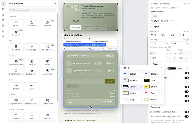Toggle Customers can change quantities
The width and height of the screenshot is (192, 123).
(x=187, y=116)
